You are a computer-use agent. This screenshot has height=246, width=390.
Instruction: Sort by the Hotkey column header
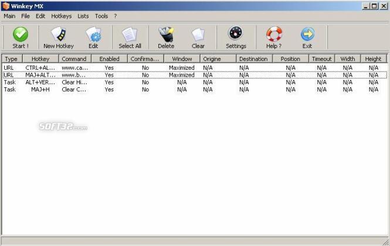point(40,59)
